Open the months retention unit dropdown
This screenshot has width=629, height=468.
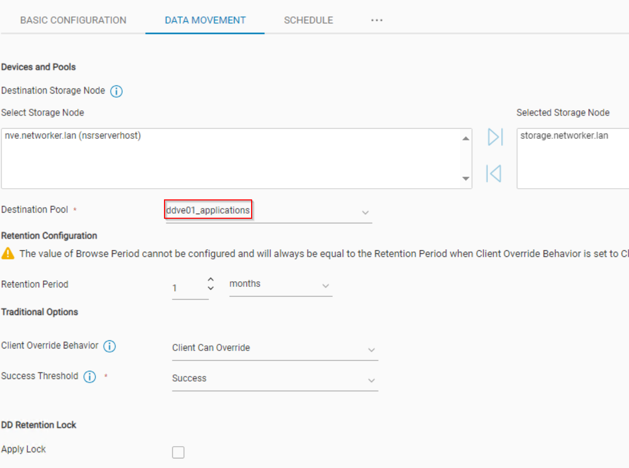pos(325,286)
